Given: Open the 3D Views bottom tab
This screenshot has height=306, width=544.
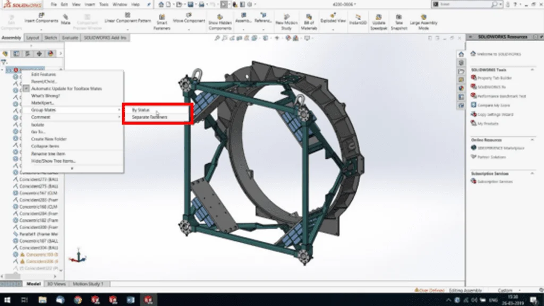Looking at the screenshot, I should pos(56,284).
